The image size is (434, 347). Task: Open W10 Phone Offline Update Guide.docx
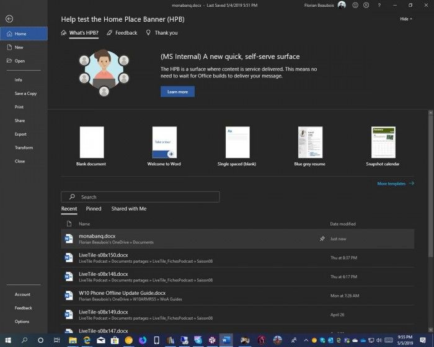pos(237,296)
